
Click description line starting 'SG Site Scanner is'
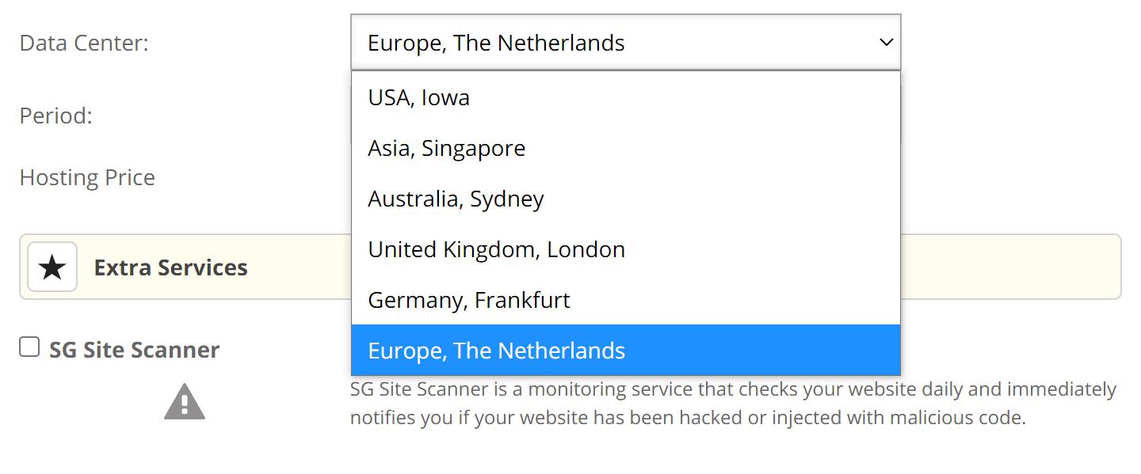(x=733, y=389)
